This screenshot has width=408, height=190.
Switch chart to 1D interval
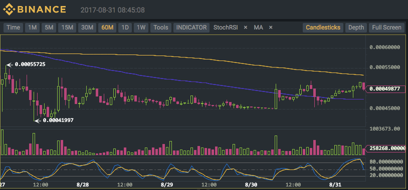coord(125,27)
